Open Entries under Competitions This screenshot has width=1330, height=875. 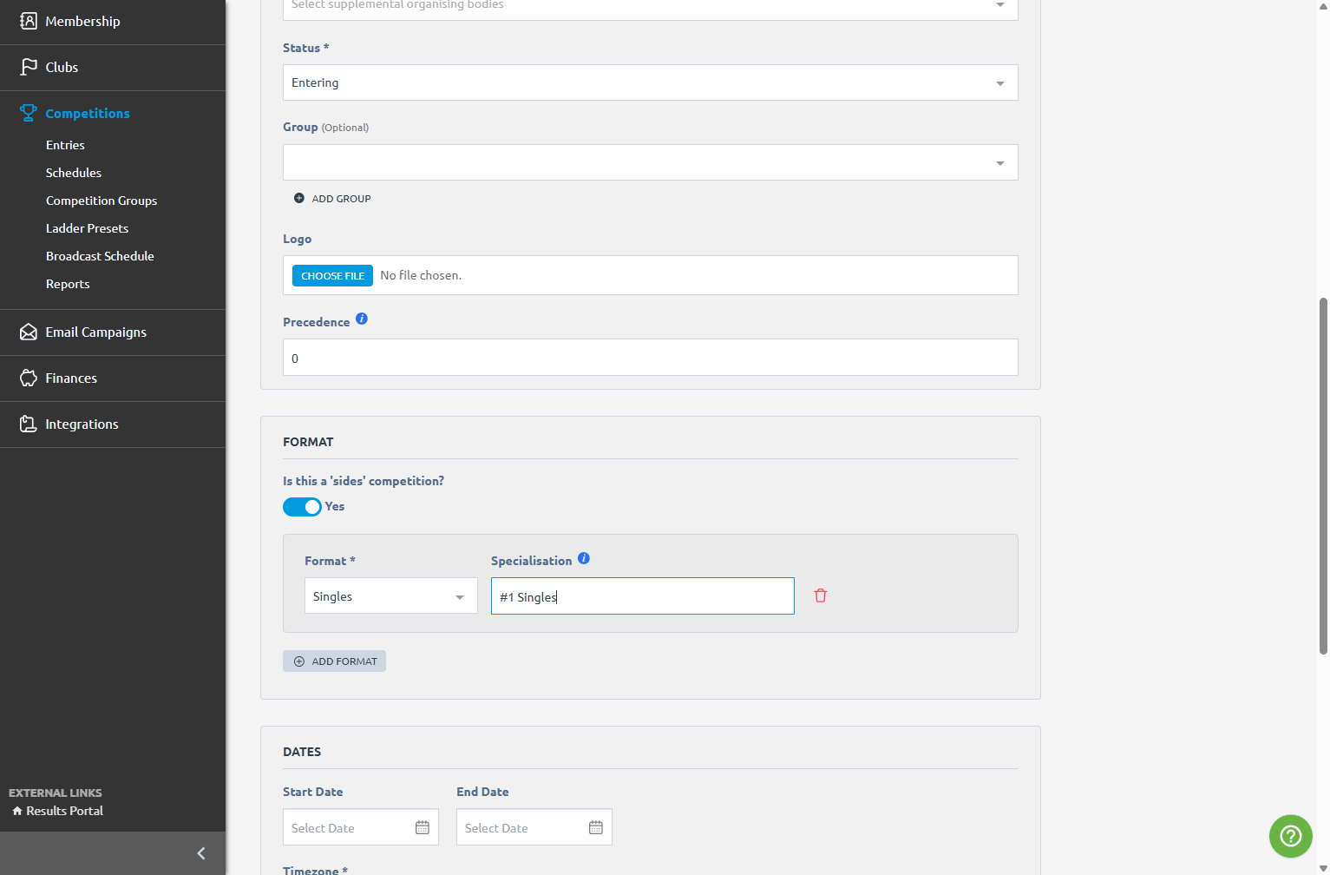click(x=65, y=145)
